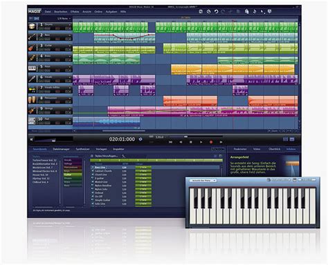This screenshot has height=265, width=328.
Task: Click the Guitar track instrument icon
Action: [32, 47]
